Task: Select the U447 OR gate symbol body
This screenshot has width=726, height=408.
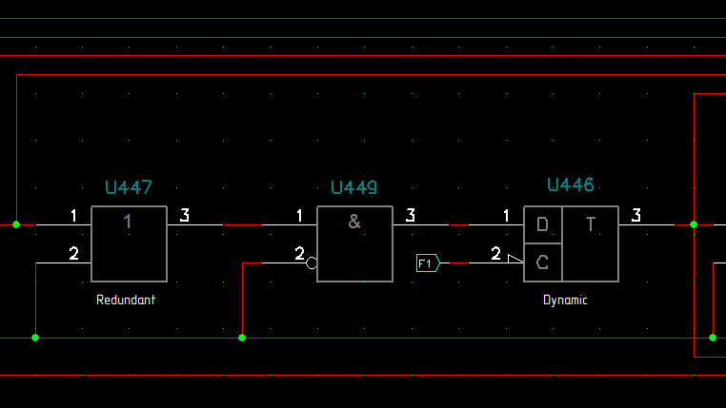Action: click(129, 243)
